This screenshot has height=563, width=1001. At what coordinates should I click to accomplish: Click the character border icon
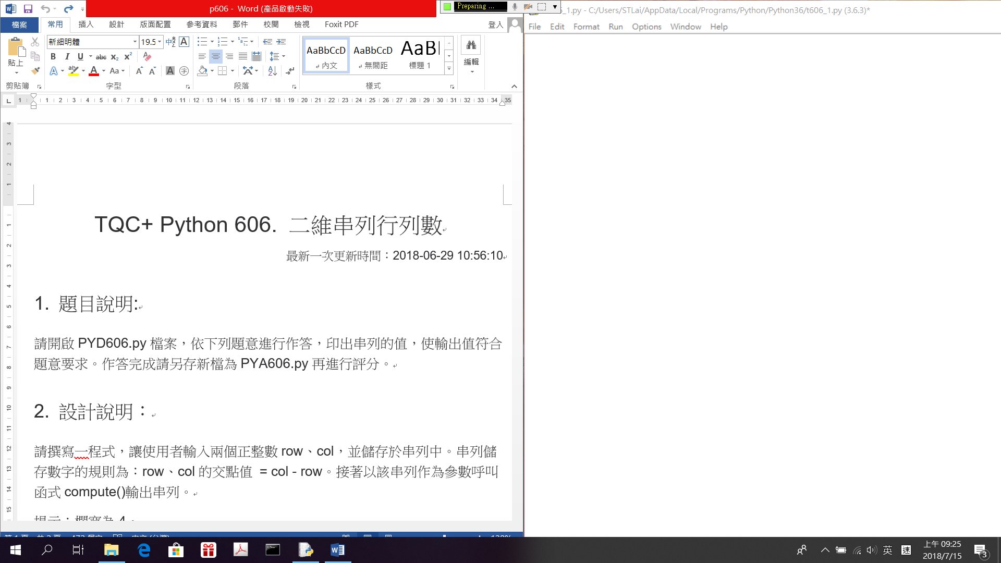[184, 42]
